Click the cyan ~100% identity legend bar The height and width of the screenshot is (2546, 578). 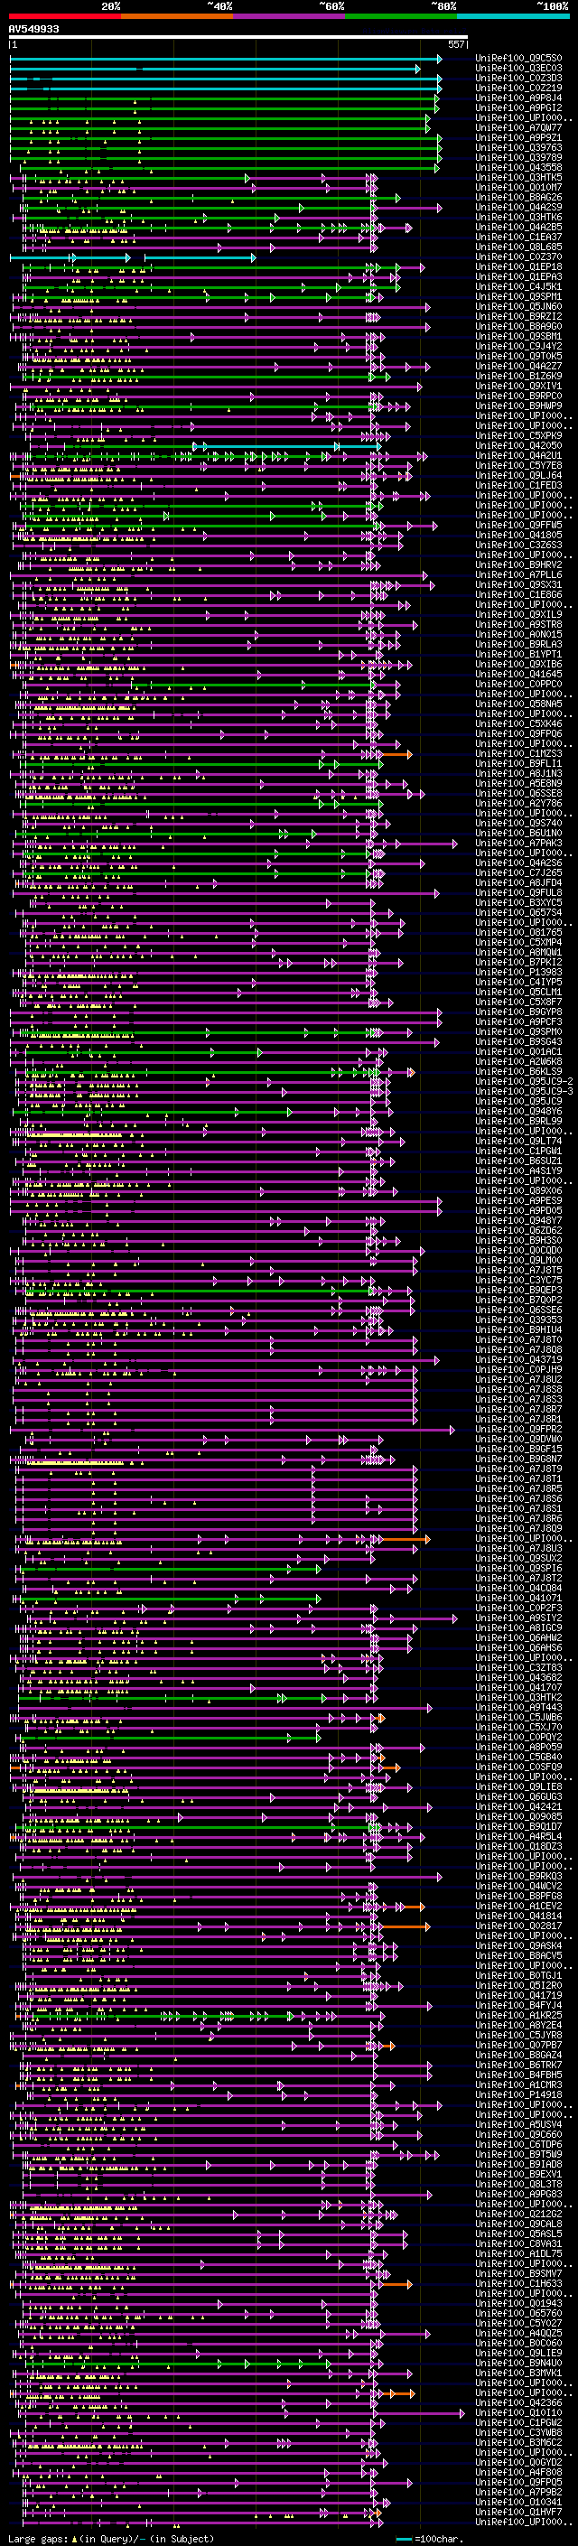[513, 17]
